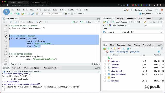Open the R Script file type selector
The image size is (165, 93).
tap(96, 64)
